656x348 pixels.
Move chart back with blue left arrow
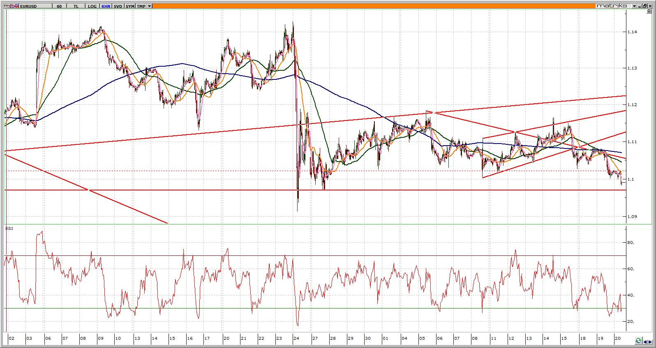(645, 342)
